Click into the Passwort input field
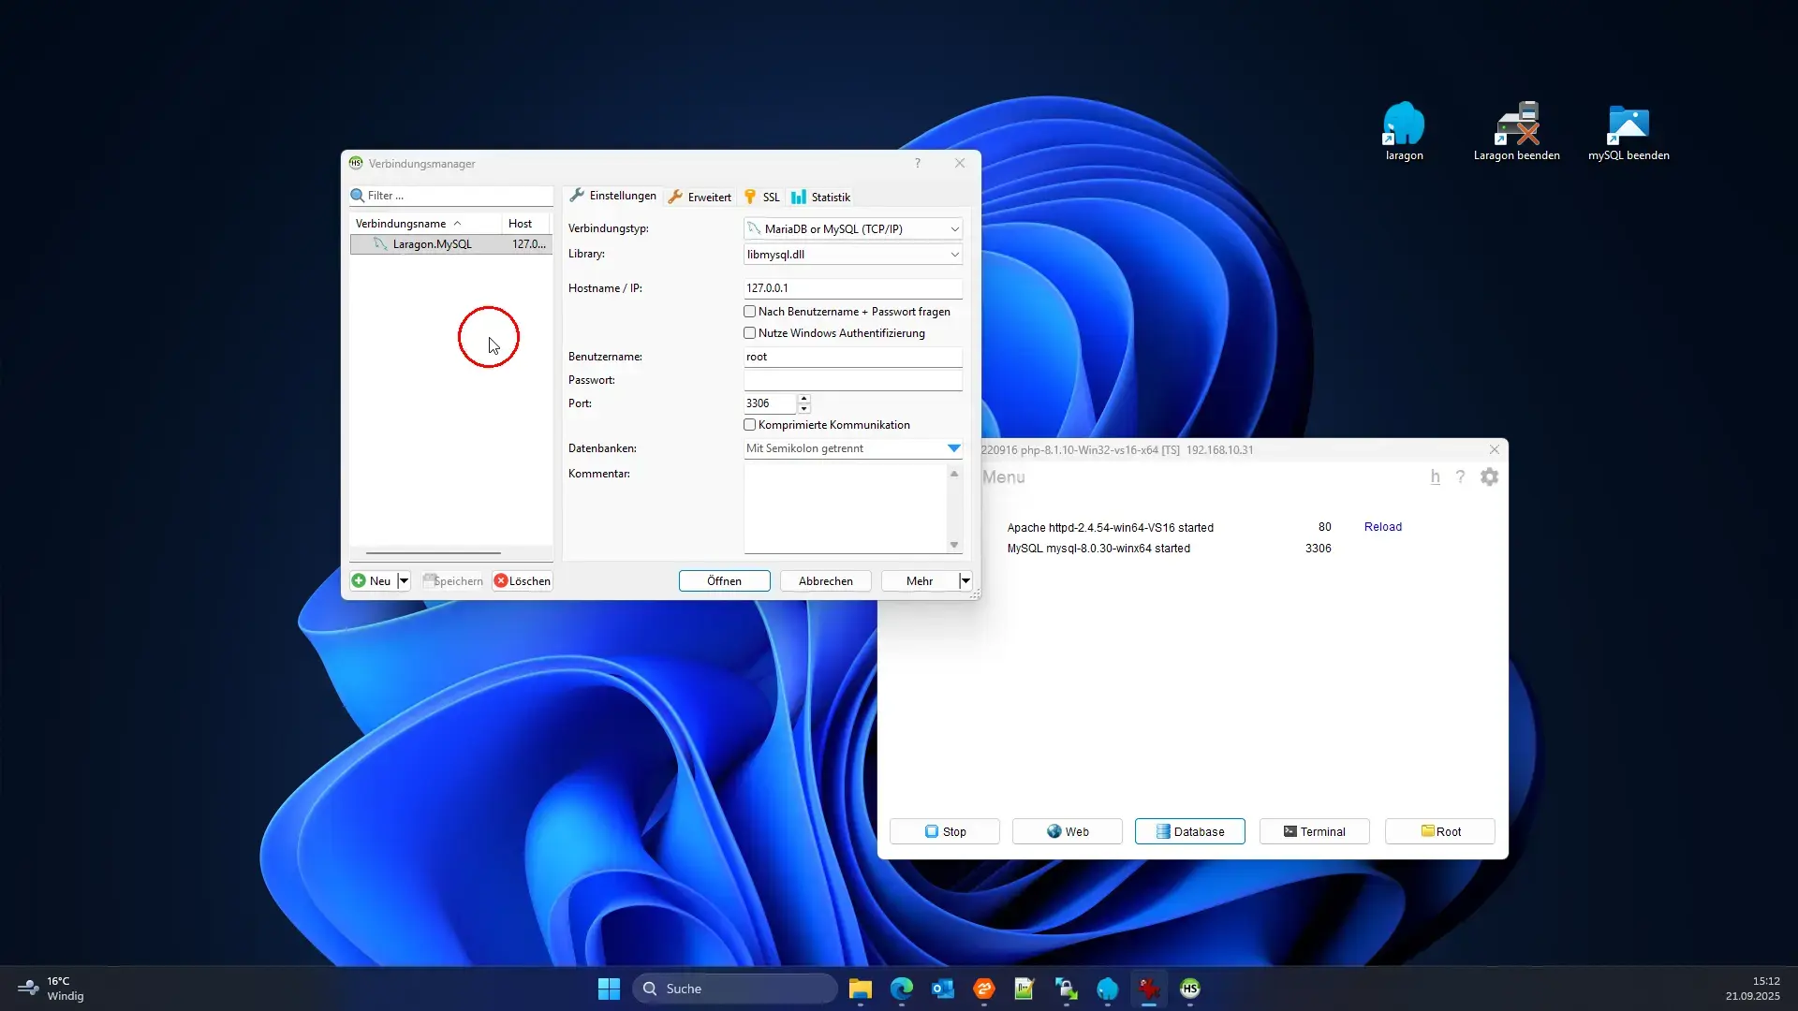The width and height of the screenshot is (1798, 1011). pos(852,380)
